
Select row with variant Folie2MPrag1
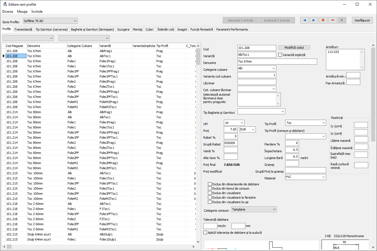pyautogui.click(x=99, y=163)
